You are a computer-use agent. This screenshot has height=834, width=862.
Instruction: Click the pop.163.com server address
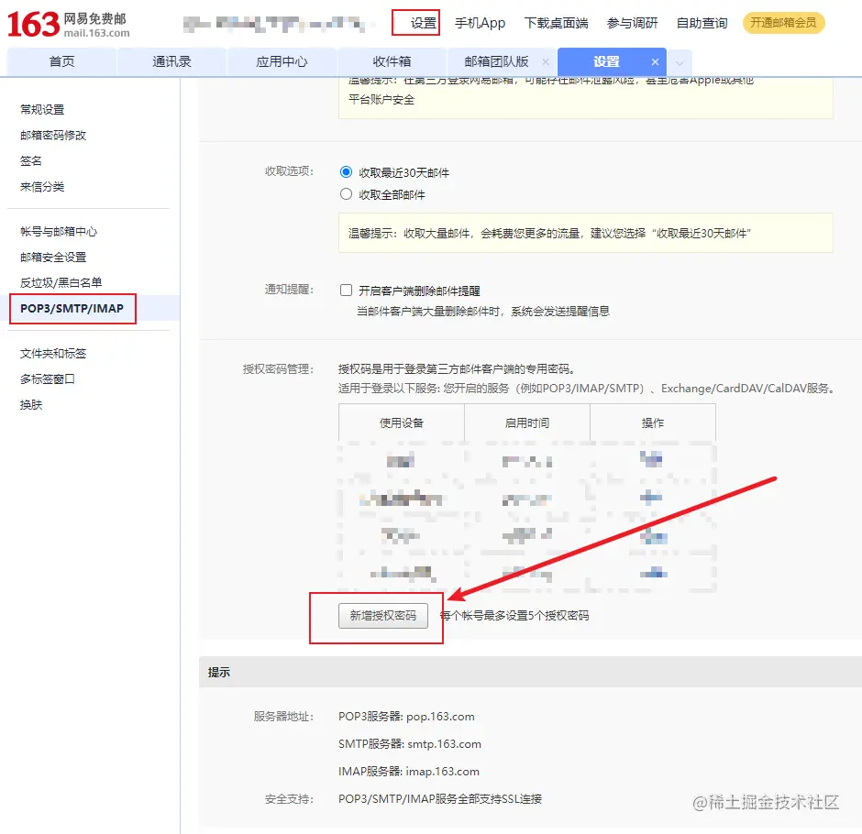(x=440, y=717)
